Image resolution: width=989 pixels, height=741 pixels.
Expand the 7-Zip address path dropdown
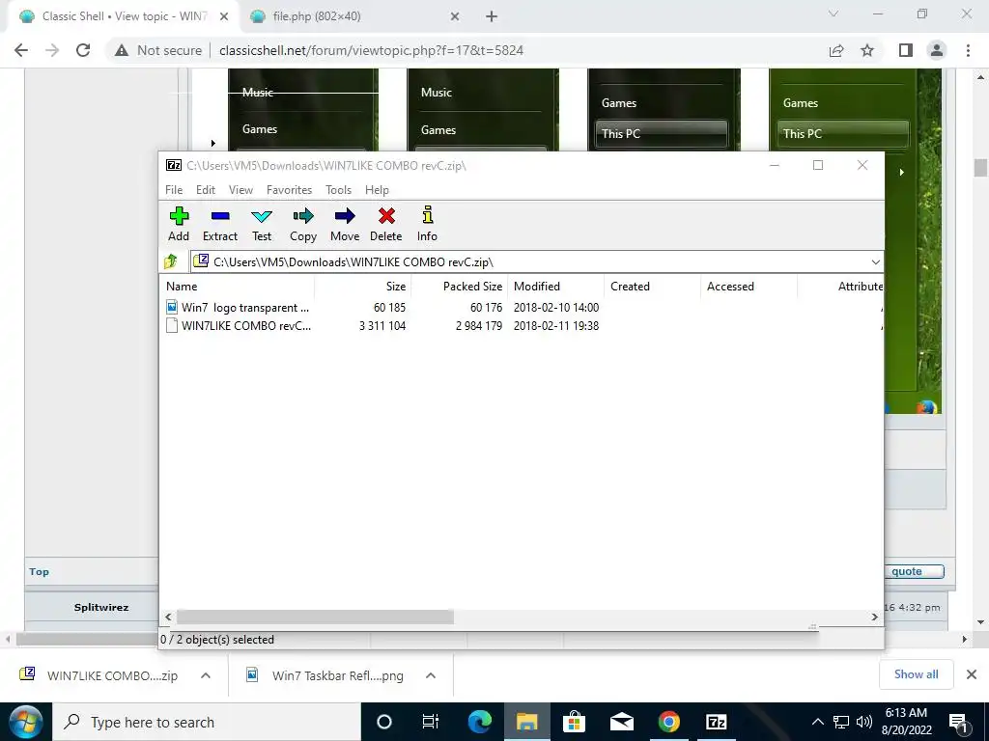(x=875, y=262)
